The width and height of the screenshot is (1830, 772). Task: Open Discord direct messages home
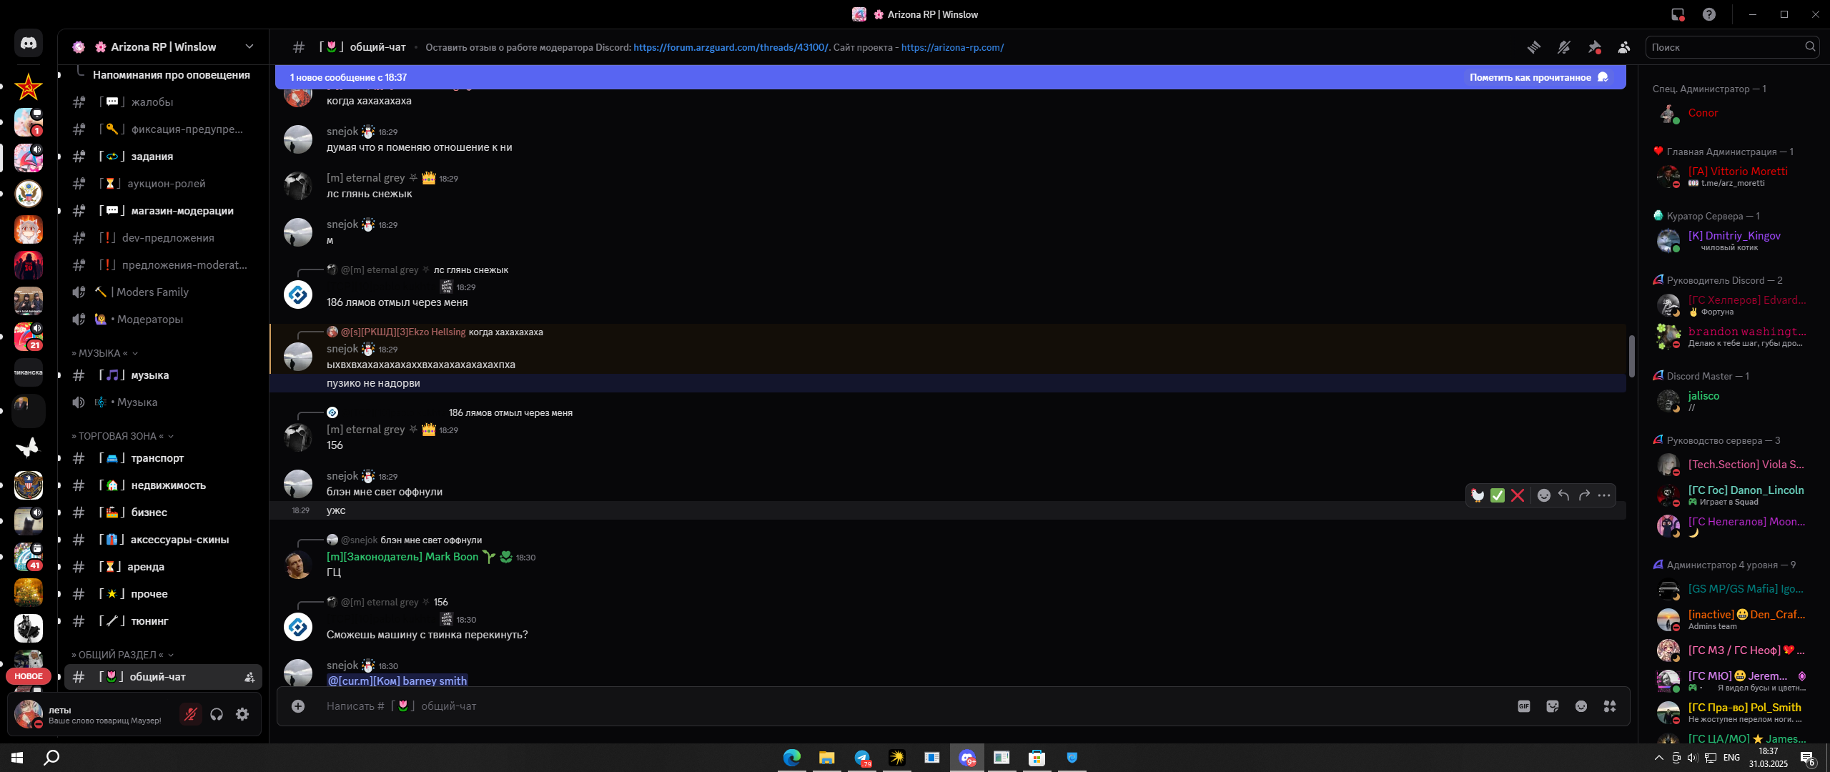29,44
